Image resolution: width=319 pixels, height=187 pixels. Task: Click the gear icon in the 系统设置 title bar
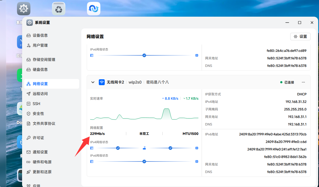[29, 23]
